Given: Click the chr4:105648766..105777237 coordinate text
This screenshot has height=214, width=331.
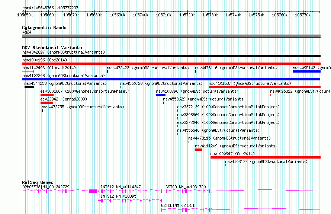Looking at the screenshot, I should [50, 8].
